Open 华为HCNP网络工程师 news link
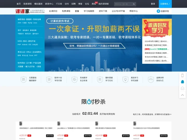187x140 pixels. point(157,57)
